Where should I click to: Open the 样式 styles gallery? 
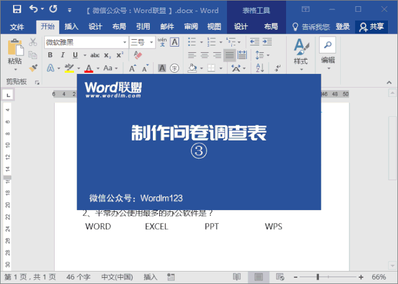[x=301, y=55]
